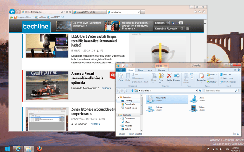This screenshot has height=152, width=244.
Task: Click the magnifier in Search Libraries box
Action: point(236,90)
